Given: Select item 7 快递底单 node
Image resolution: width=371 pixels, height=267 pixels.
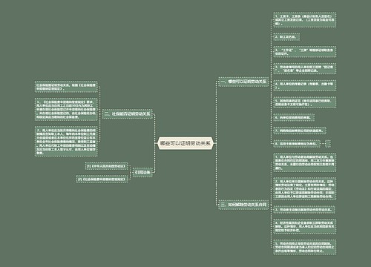Looking at the screenshot, I should pos(300,131).
